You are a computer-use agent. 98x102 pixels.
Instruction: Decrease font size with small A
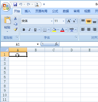click(74, 21)
